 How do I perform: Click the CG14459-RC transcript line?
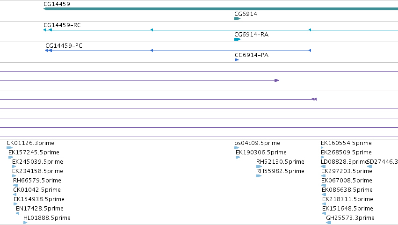click(221, 30)
